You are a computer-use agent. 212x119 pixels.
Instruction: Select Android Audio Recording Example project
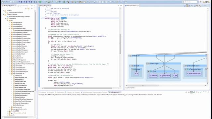(19, 17)
